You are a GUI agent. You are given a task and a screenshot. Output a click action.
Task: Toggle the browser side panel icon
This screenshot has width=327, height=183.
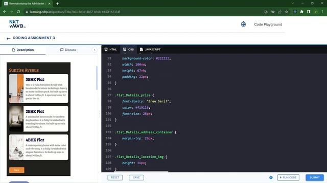[x=309, y=12]
